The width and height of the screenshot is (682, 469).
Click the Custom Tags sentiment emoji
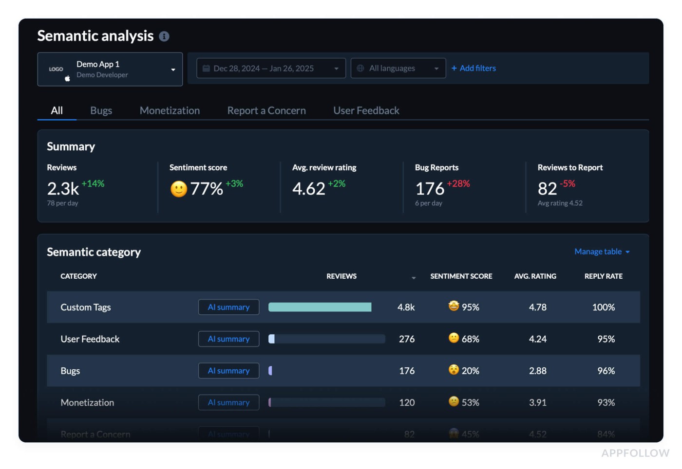click(454, 306)
